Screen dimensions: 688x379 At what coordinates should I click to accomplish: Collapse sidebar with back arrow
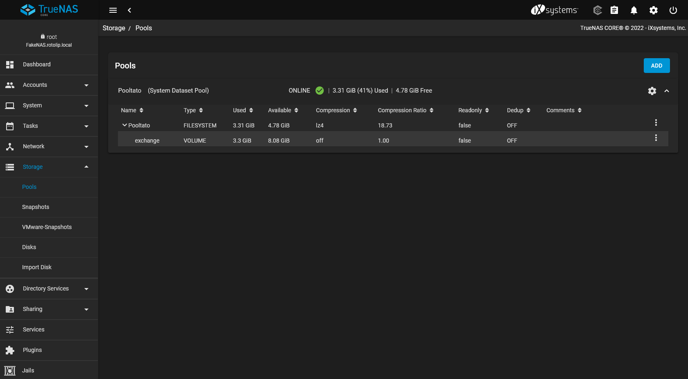tap(129, 10)
